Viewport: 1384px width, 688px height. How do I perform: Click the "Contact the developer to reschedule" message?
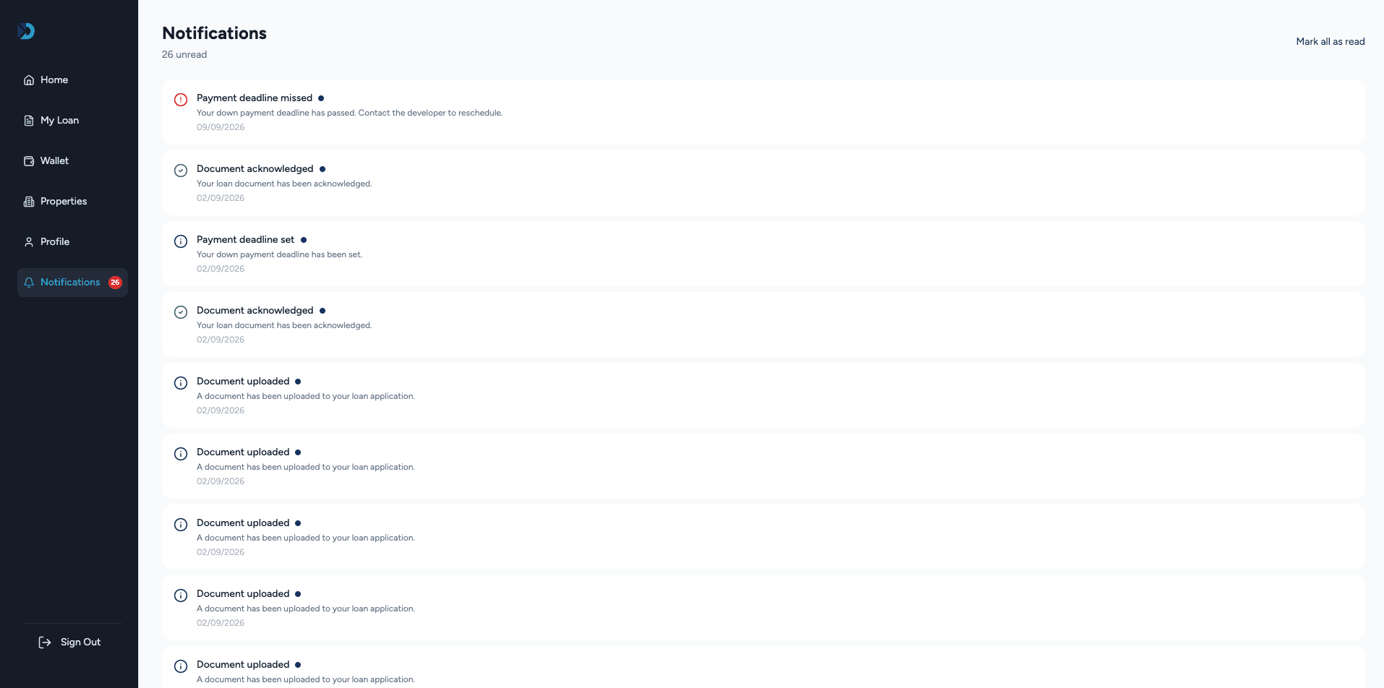[349, 113]
